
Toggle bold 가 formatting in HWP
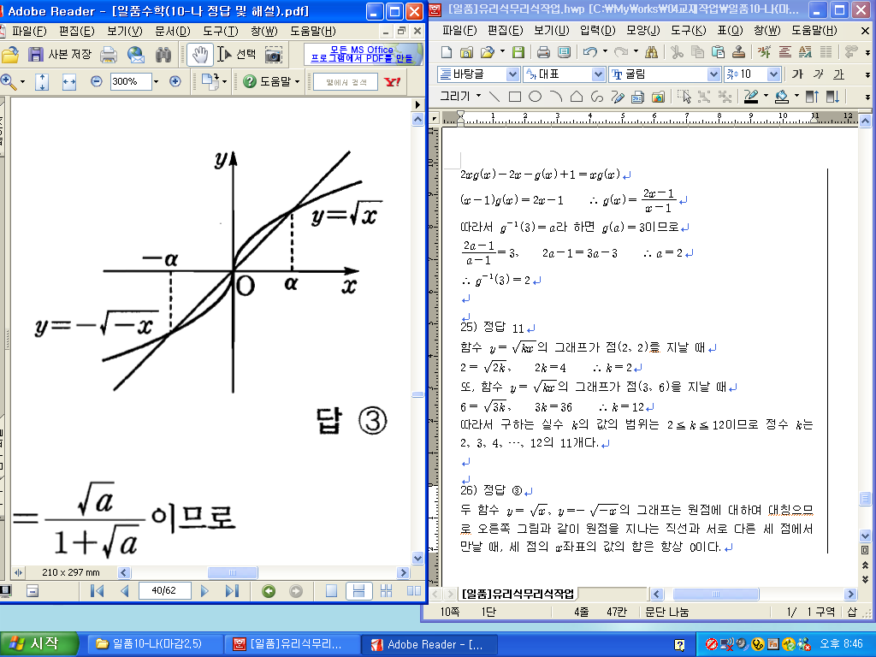pyautogui.click(x=797, y=74)
